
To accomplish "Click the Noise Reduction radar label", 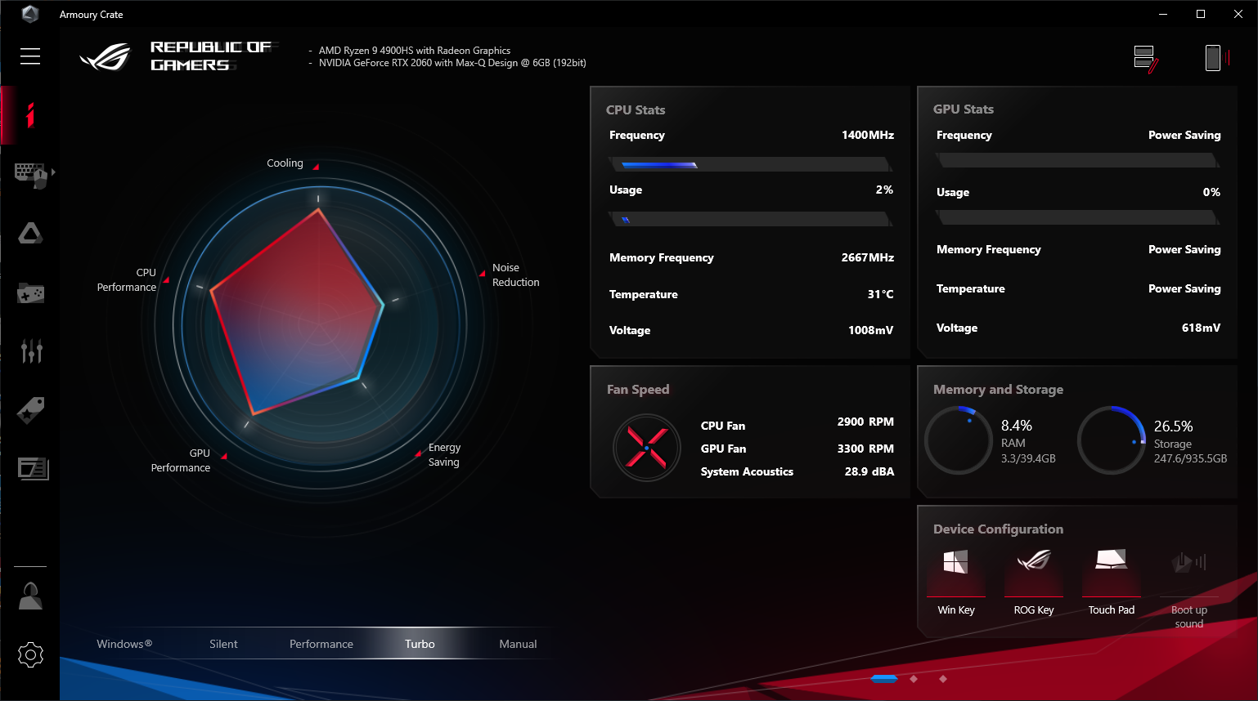I will click(x=515, y=275).
